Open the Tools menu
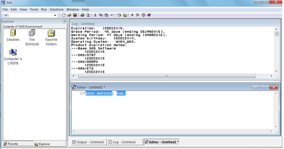284x149 pixels. tap(34, 9)
